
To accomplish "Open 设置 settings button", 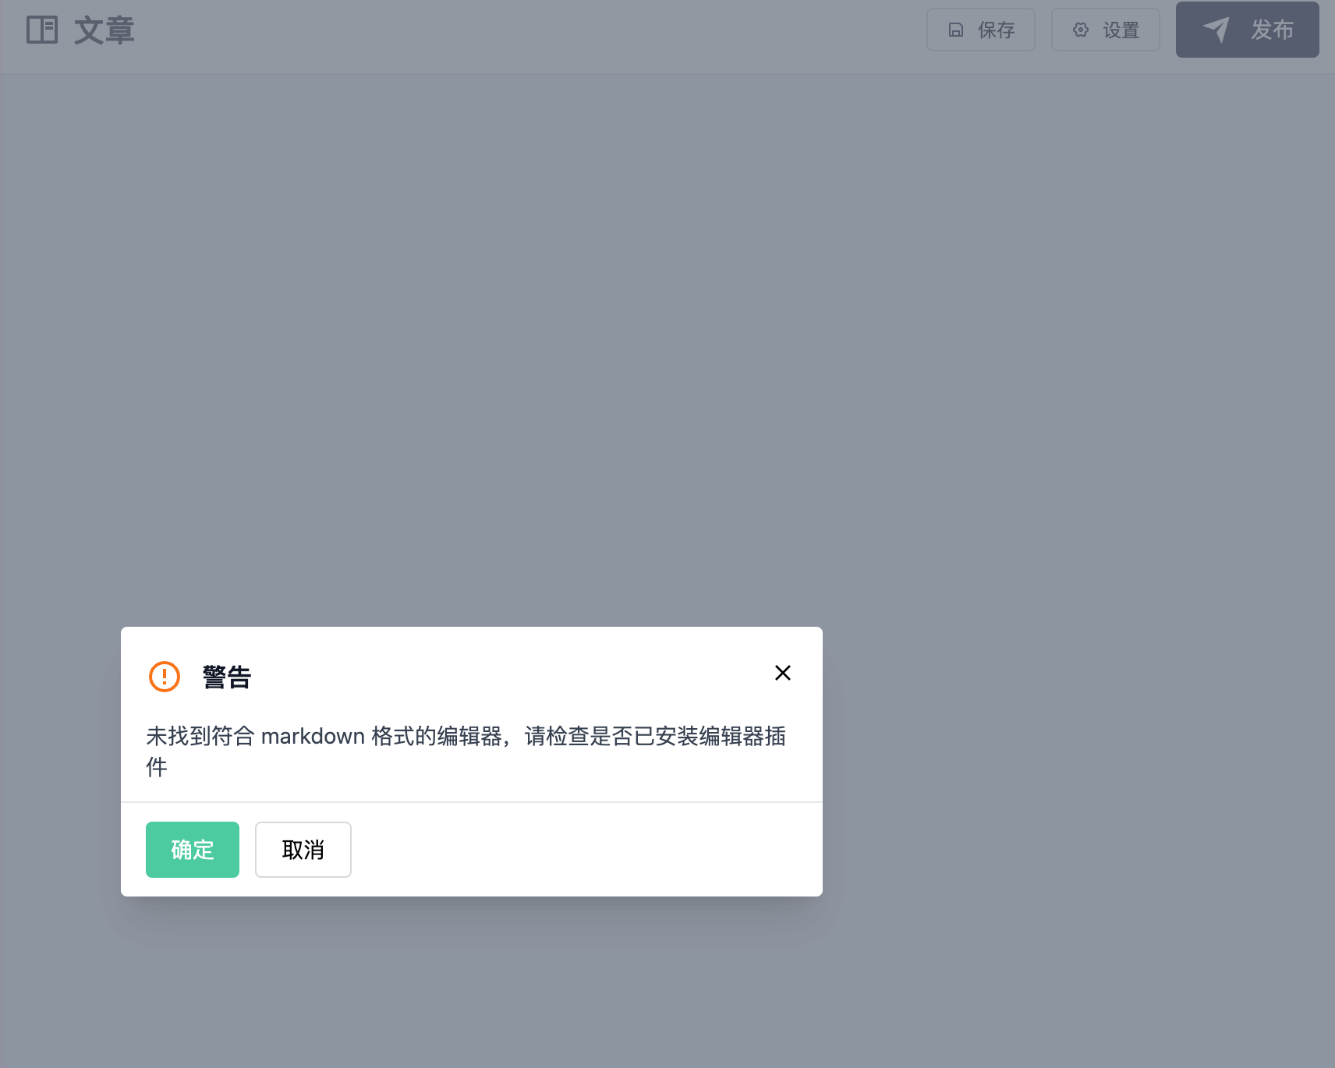I will [1105, 30].
